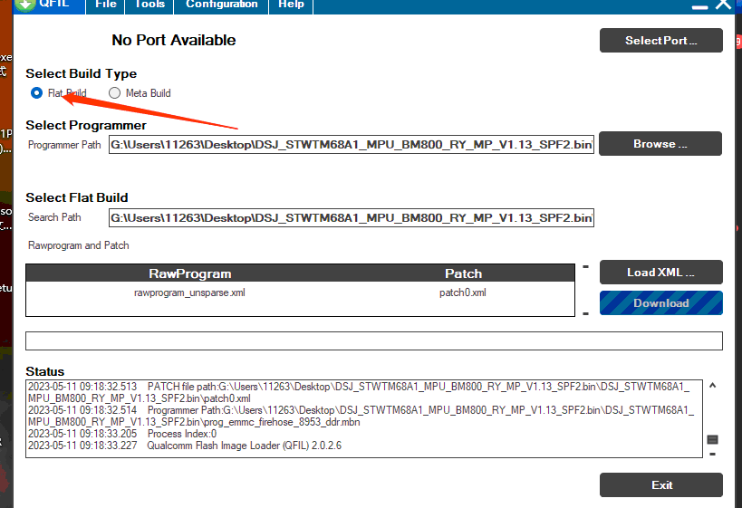This screenshot has width=742, height=508.
Task: Open the File menu
Action: pos(106,5)
